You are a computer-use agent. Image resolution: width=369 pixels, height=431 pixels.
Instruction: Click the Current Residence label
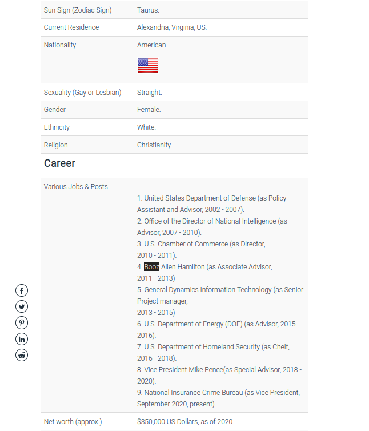(71, 27)
